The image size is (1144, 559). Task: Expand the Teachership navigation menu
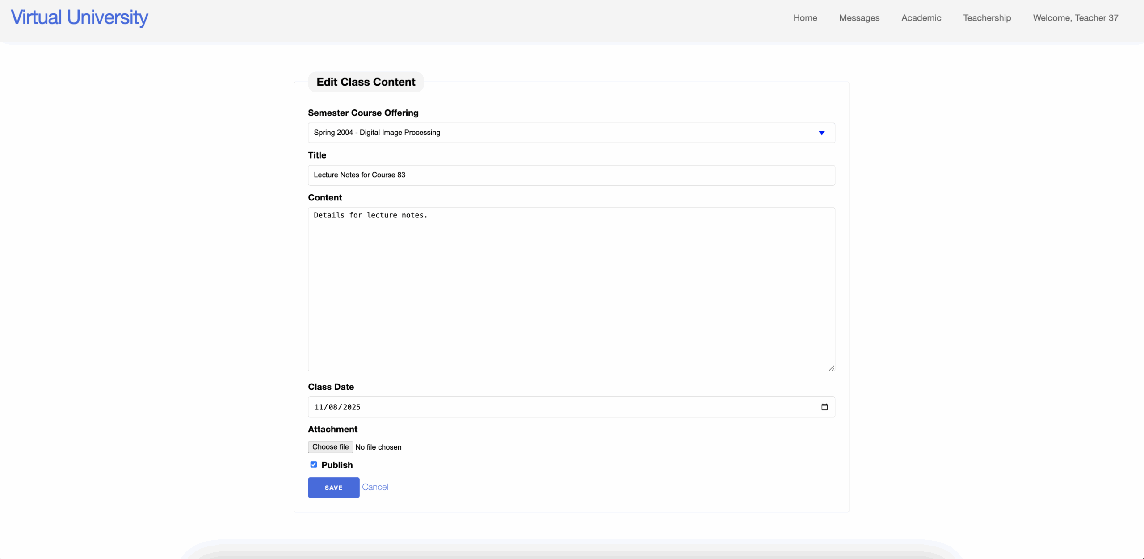point(987,18)
